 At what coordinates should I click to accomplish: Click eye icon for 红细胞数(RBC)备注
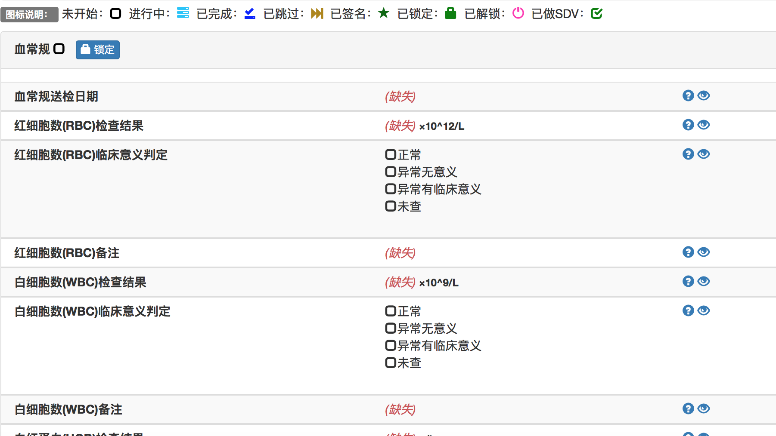pyautogui.click(x=704, y=252)
